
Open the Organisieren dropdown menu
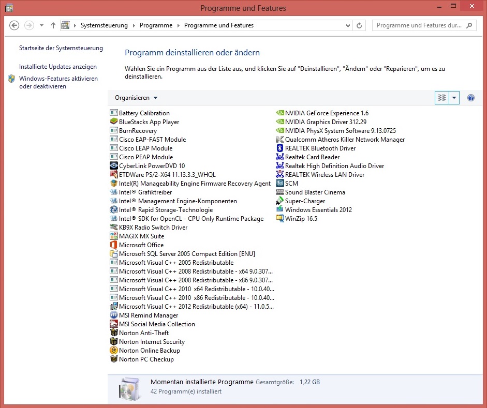(x=136, y=98)
